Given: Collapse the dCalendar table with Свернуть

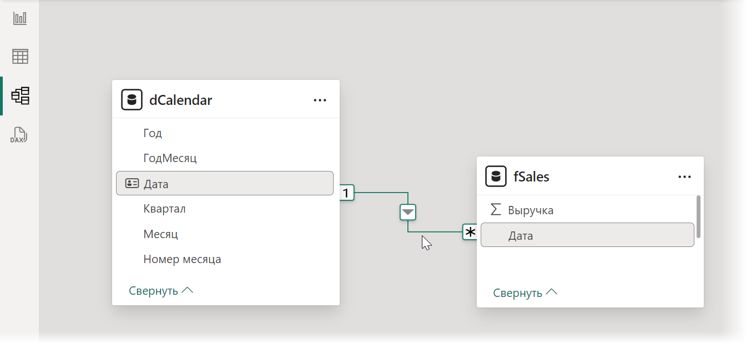Looking at the screenshot, I should pos(161,290).
